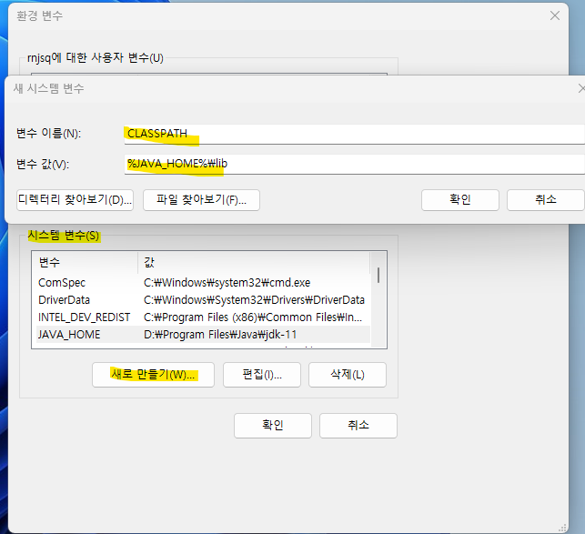
Task: Click 새로 만들기(W) under system variables
Action: click(x=154, y=375)
